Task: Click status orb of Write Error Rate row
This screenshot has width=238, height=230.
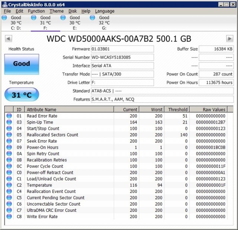Action: coord(9,217)
